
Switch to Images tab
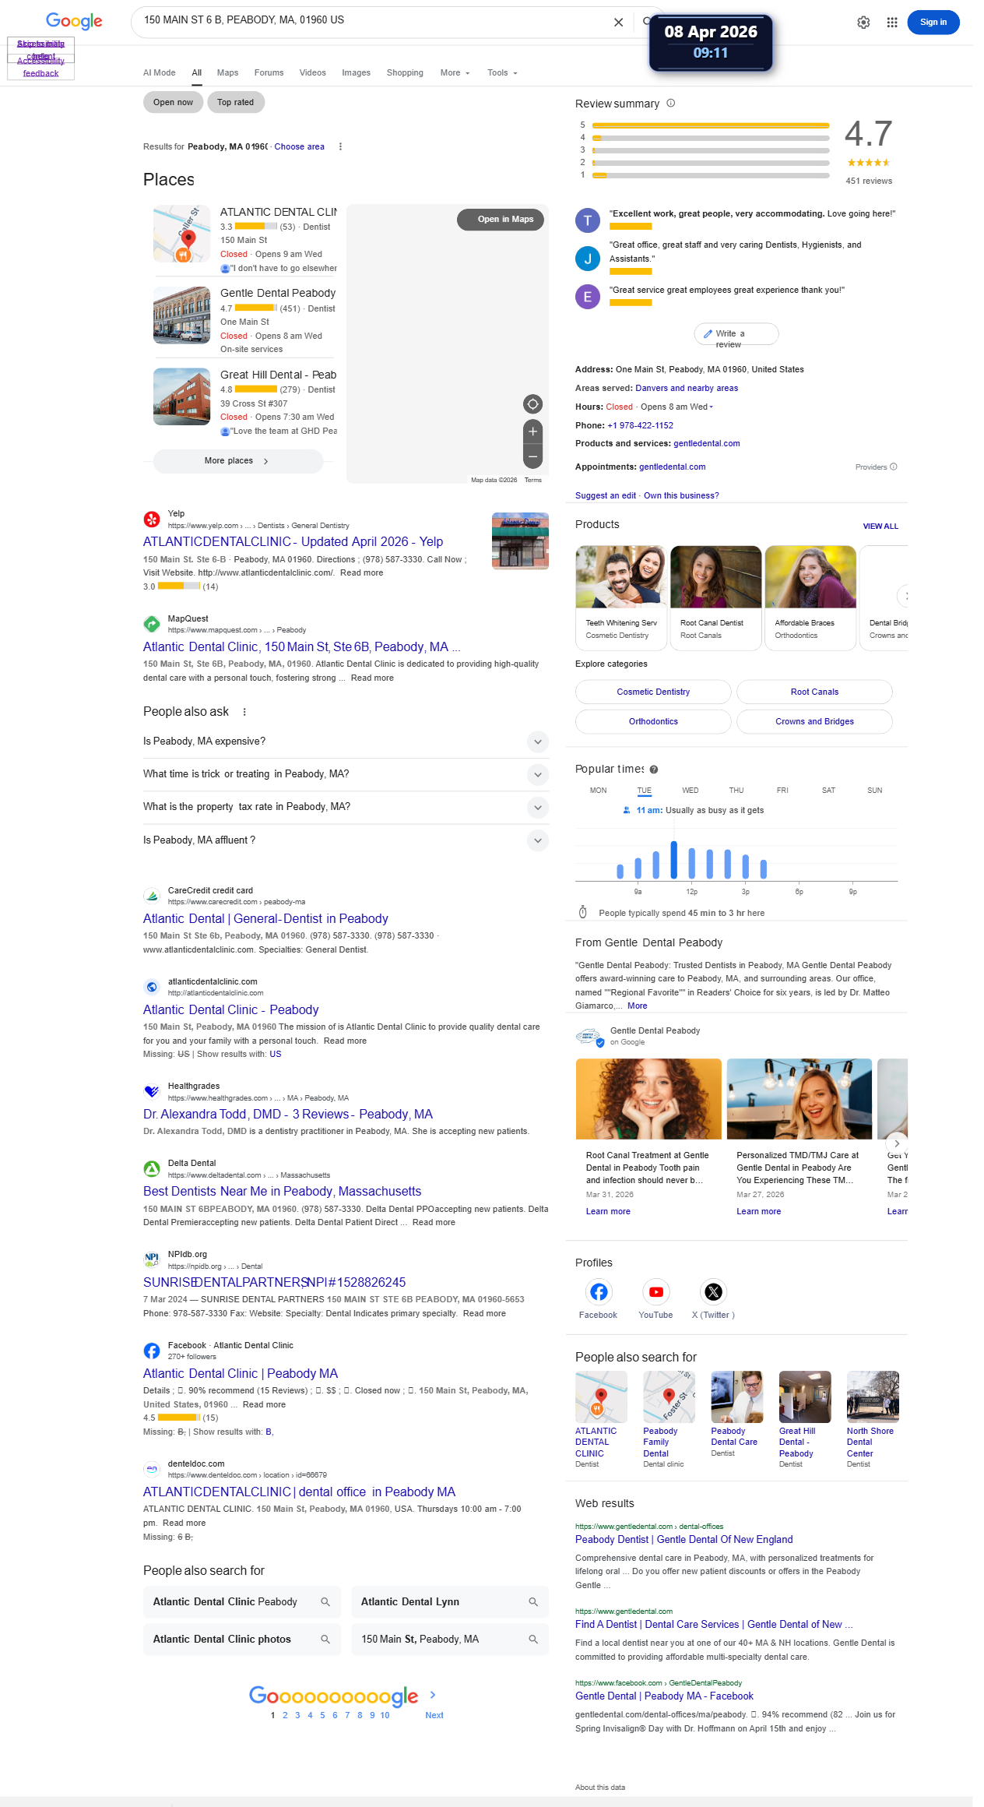(357, 72)
